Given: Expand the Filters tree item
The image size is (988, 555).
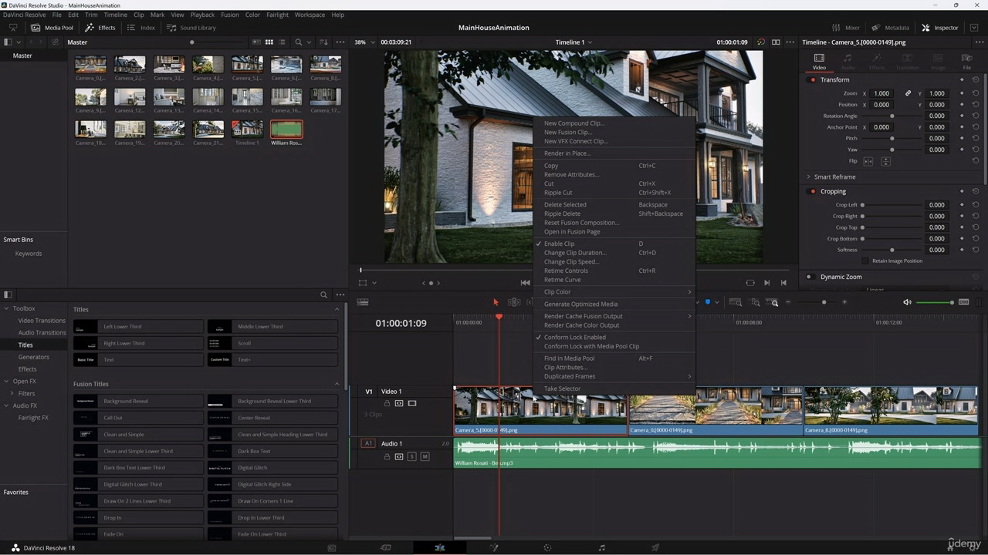Looking at the screenshot, I should [12, 393].
